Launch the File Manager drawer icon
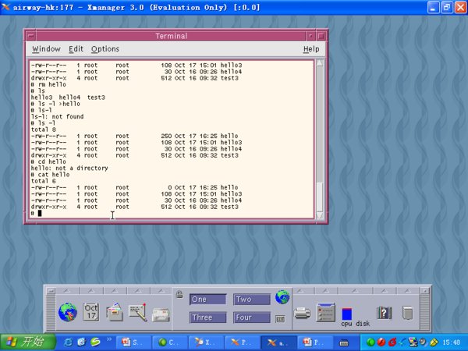The image size is (468, 351). [x=115, y=313]
